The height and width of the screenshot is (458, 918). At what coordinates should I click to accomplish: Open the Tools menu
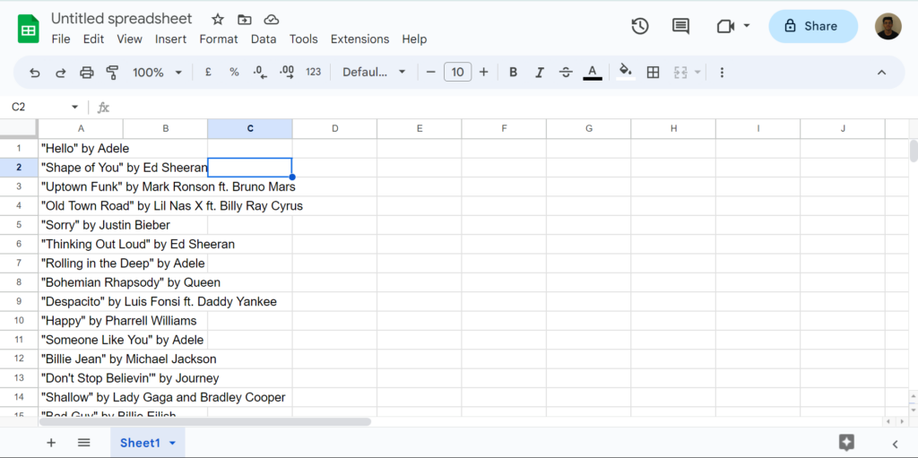(x=303, y=39)
